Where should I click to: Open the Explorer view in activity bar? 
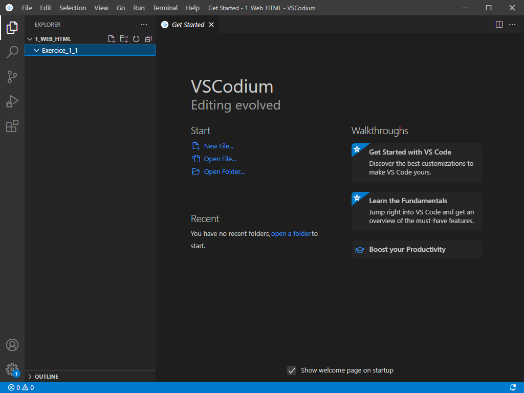pyautogui.click(x=12, y=28)
